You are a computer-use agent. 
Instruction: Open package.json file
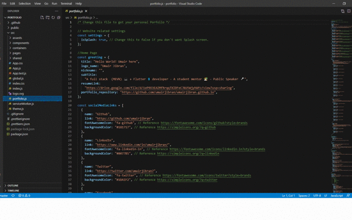point(19,134)
